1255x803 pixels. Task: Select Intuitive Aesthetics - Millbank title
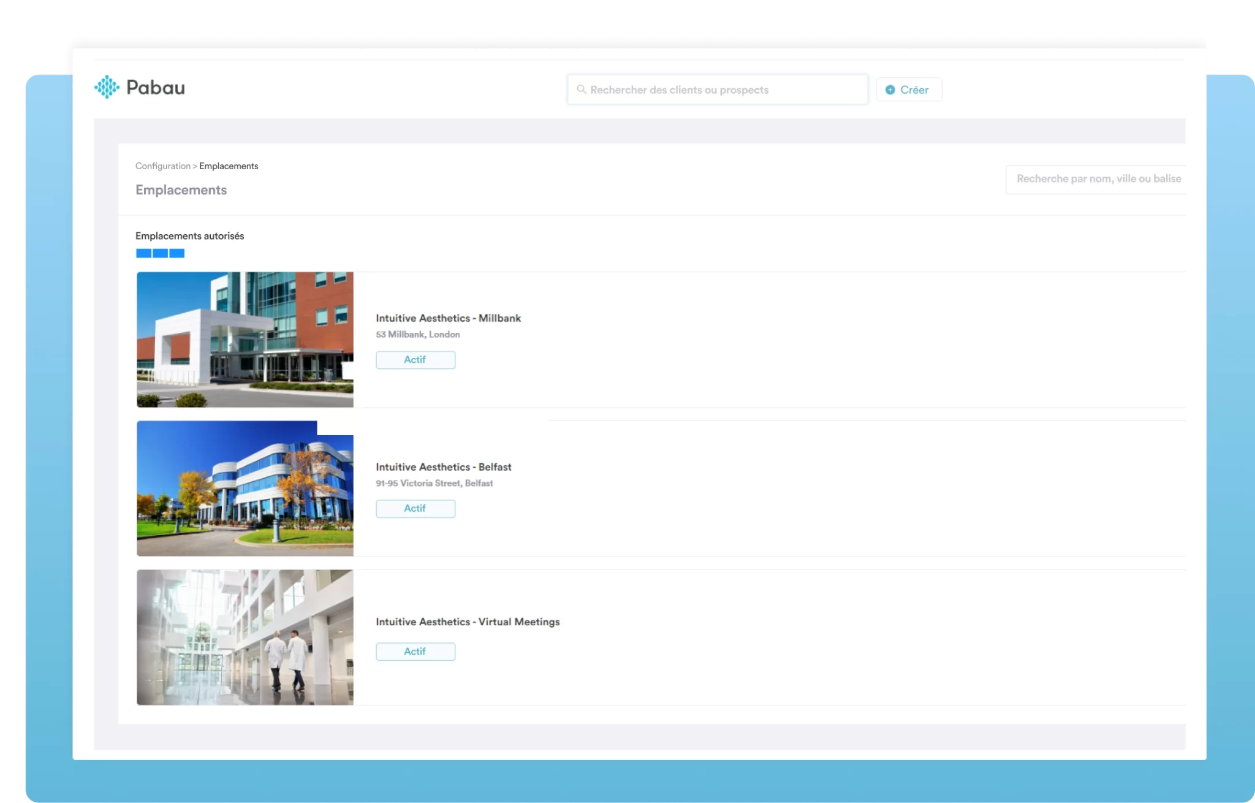coord(448,318)
